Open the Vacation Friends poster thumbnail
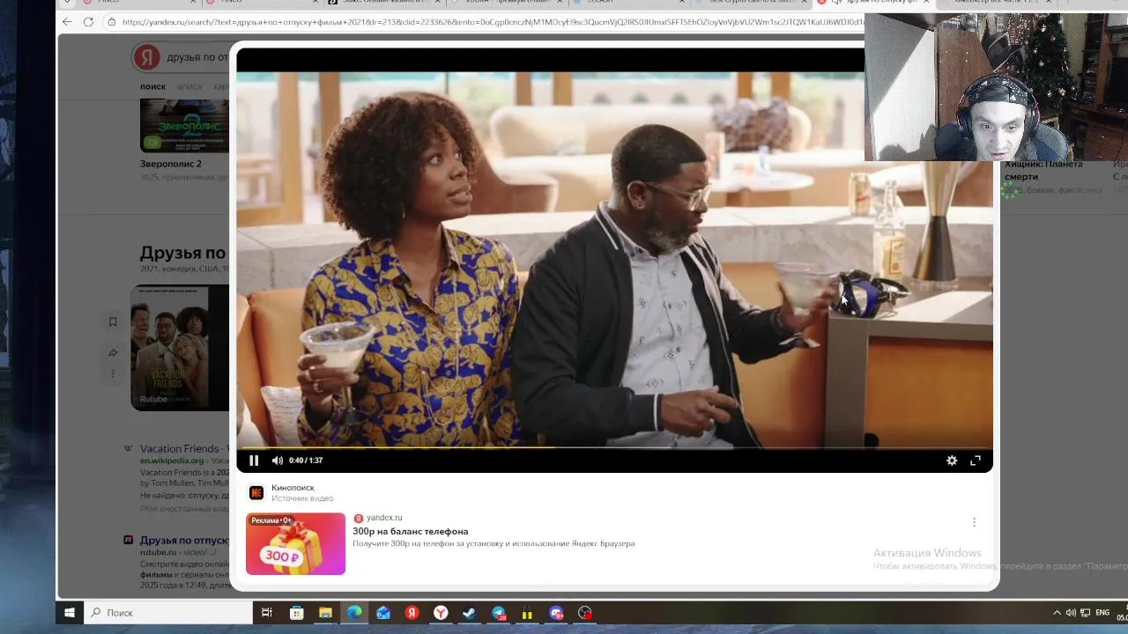Screen dimensions: 1128x634 pyautogui.click(x=180, y=347)
